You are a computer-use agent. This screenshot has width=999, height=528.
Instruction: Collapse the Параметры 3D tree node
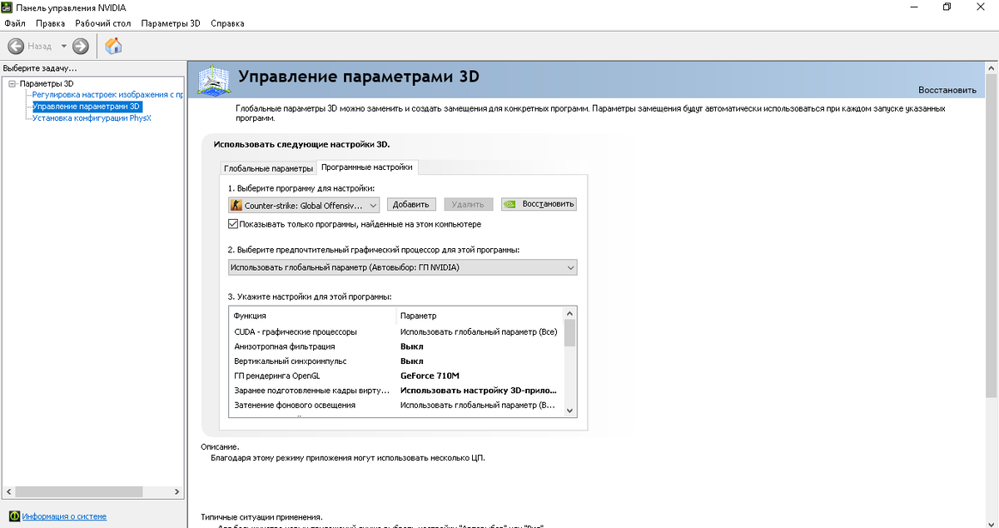(12, 83)
